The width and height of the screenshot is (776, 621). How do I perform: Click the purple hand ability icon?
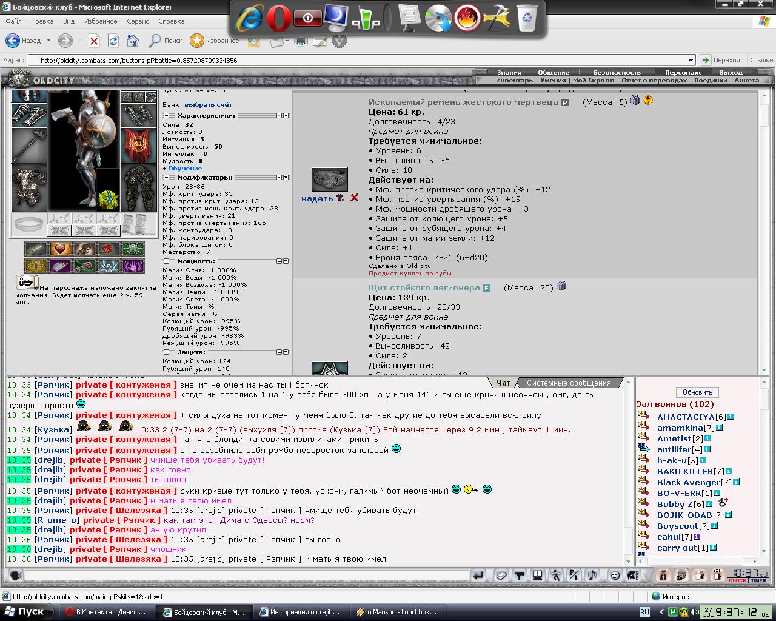click(133, 266)
